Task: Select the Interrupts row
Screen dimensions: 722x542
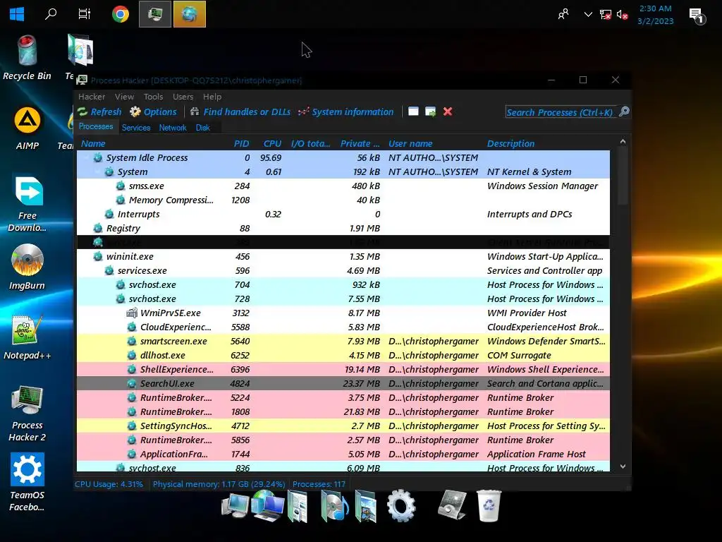Action: point(343,214)
